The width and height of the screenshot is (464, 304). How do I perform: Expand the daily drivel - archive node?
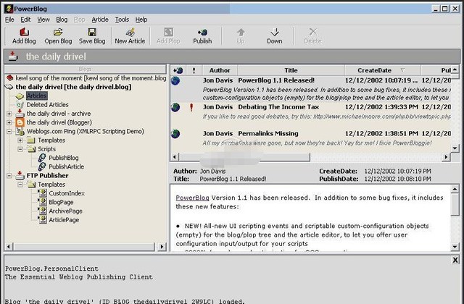tap(9, 114)
